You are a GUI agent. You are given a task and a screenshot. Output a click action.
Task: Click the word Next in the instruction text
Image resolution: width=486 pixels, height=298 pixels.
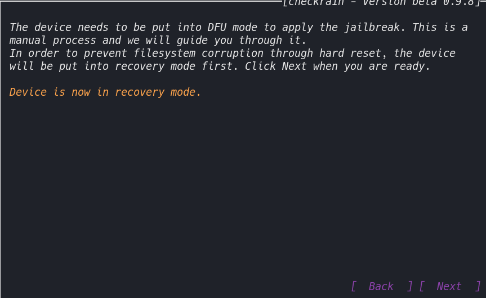tap(295, 66)
